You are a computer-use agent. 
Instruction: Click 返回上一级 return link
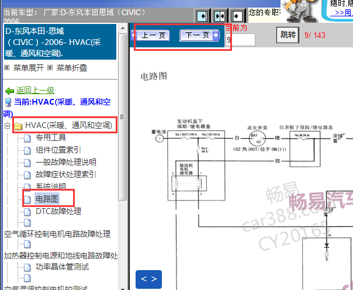pyautogui.click(x=35, y=91)
